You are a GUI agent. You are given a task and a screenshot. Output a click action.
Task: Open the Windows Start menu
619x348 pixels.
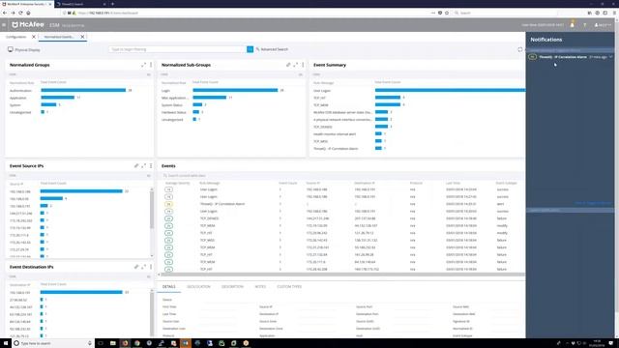[6, 343]
